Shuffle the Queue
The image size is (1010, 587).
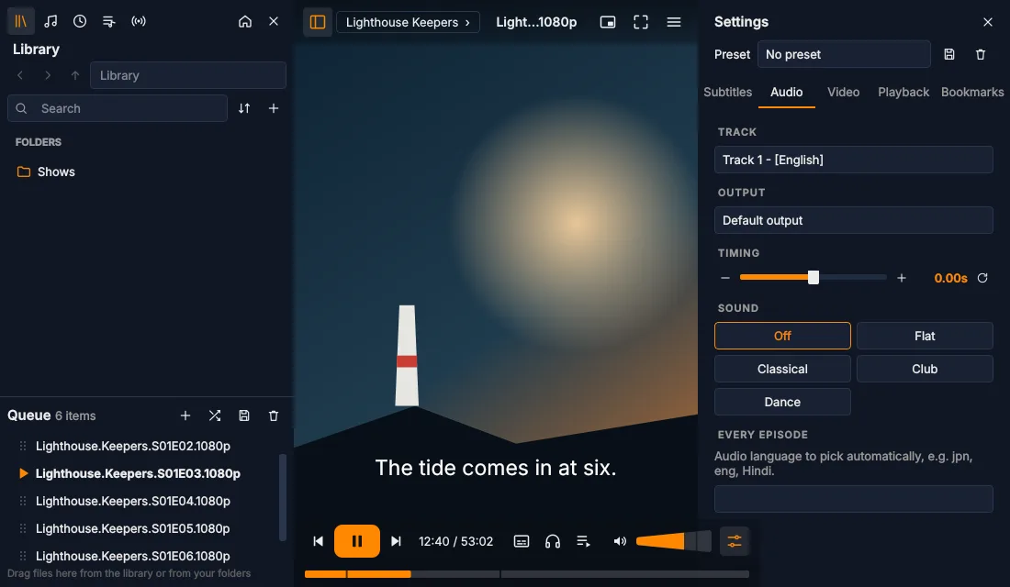pyautogui.click(x=215, y=415)
